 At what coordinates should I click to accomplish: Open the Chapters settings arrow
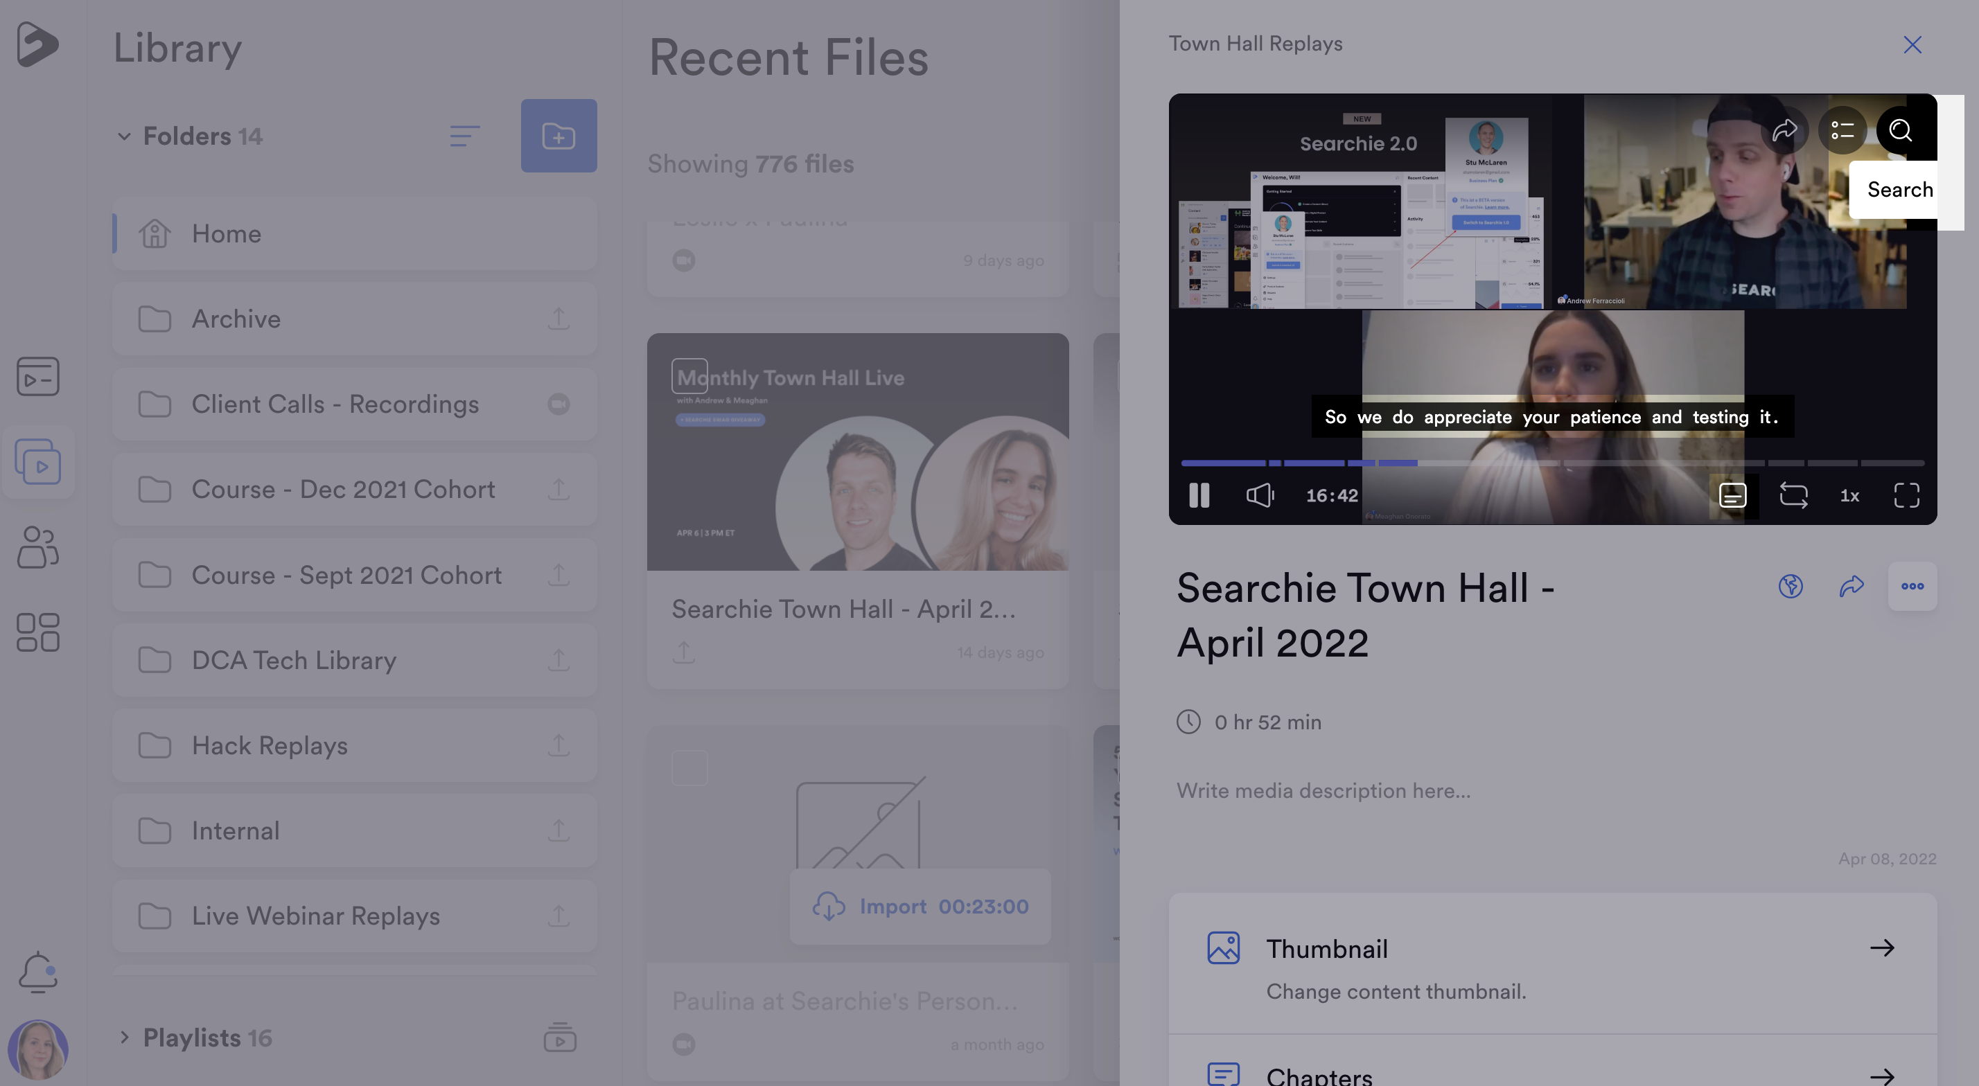coord(1882,1076)
